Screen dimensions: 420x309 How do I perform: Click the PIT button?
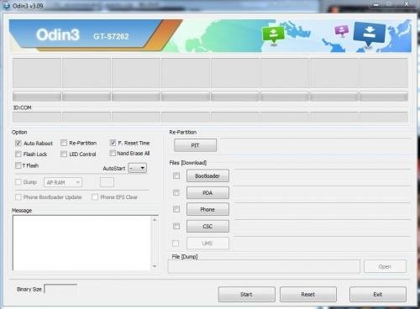point(195,145)
